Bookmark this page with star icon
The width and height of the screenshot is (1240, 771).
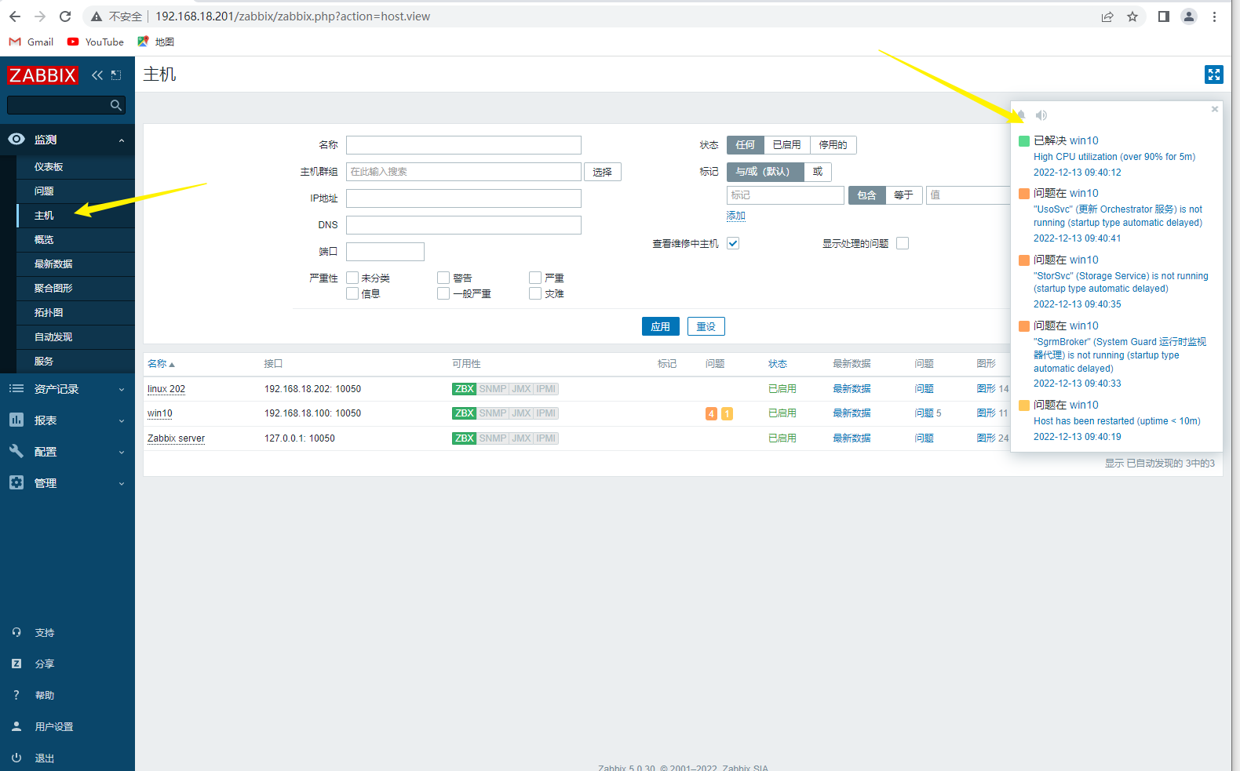point(1132,16)
